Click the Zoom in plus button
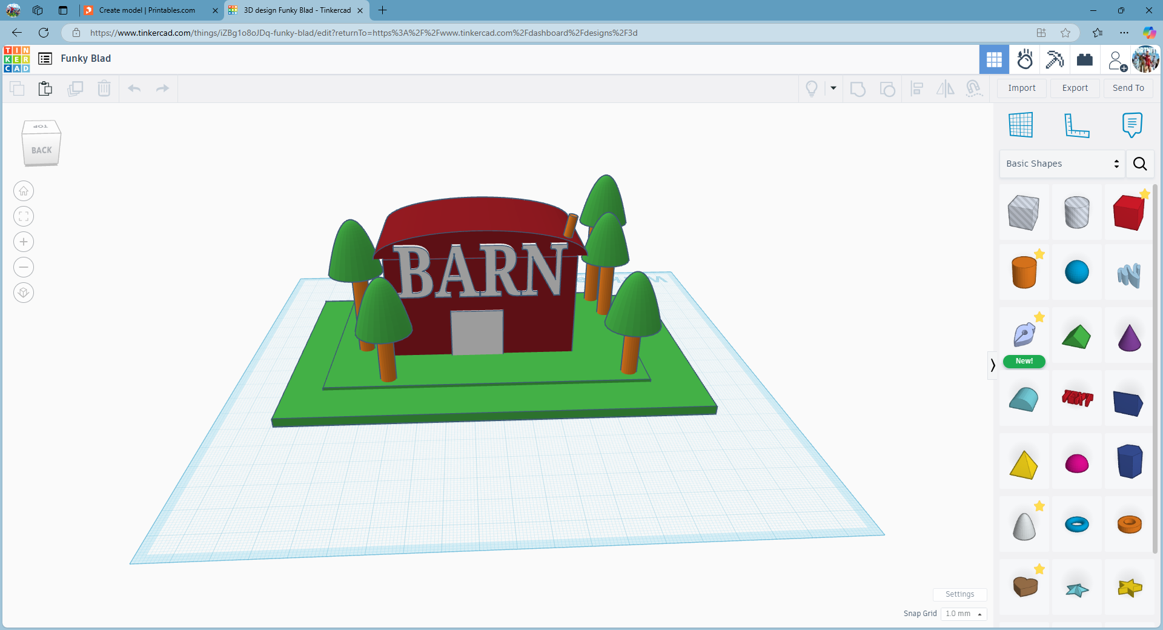The width and height of the screenshot is (1163, 630). (x=24, y=242)
